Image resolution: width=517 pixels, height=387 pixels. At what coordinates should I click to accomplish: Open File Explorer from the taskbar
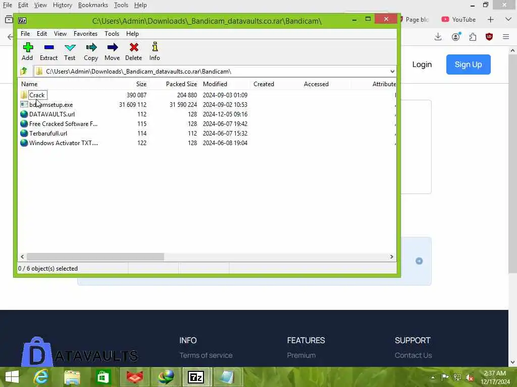click(x=72, y=377)
